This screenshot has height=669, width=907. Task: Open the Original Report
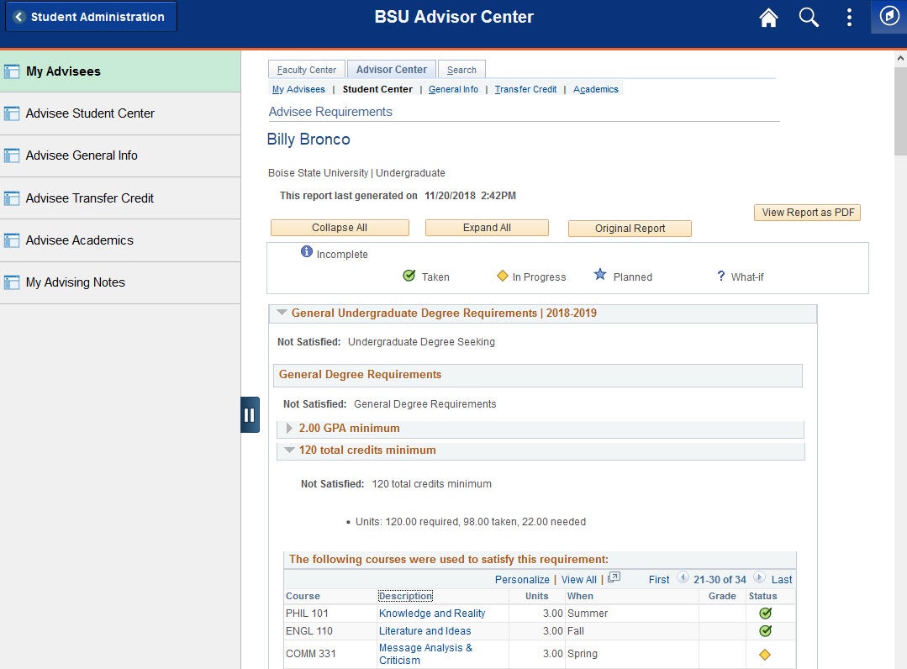point(630,229)
